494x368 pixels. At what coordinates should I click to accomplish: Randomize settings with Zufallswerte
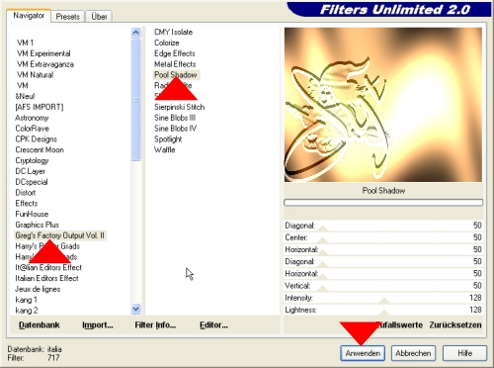(399, 325)
